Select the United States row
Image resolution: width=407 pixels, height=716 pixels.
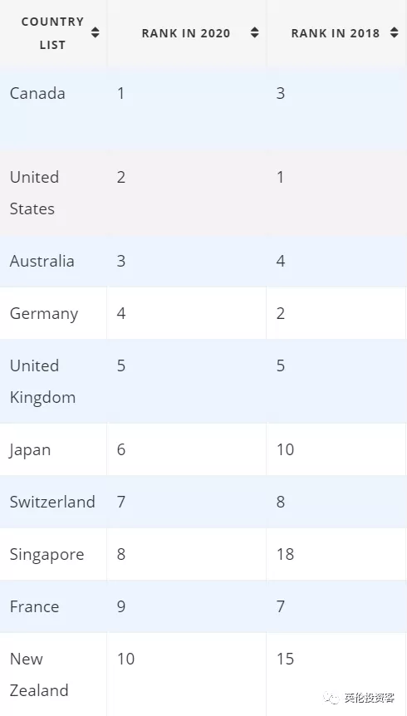click(x=203, y=193)
